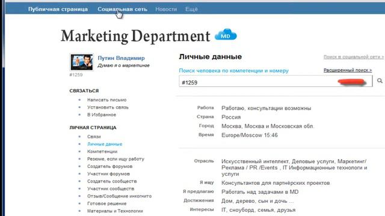This screenshot has height=216, width=385.
Task: Click the Marketing Department title logo
Action: pyautogui.click(x=135, y=36)
